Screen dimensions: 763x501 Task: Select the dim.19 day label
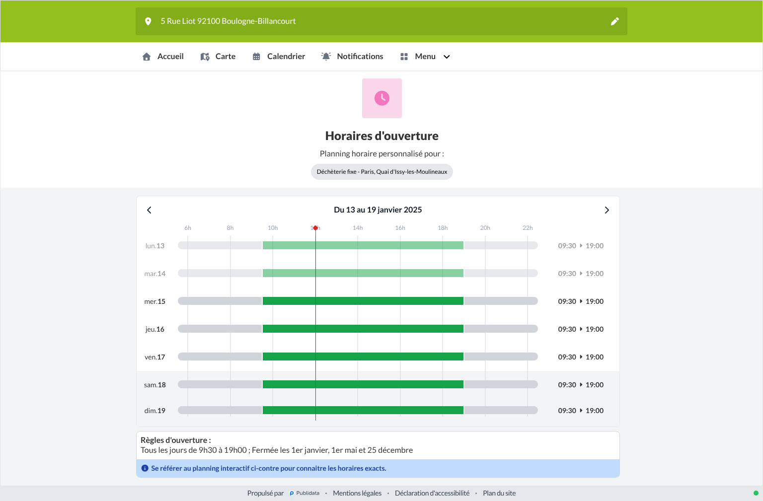coord(155,411)
